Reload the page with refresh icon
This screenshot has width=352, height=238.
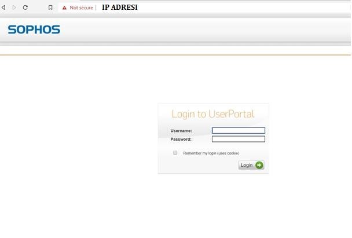coord(25,8)
